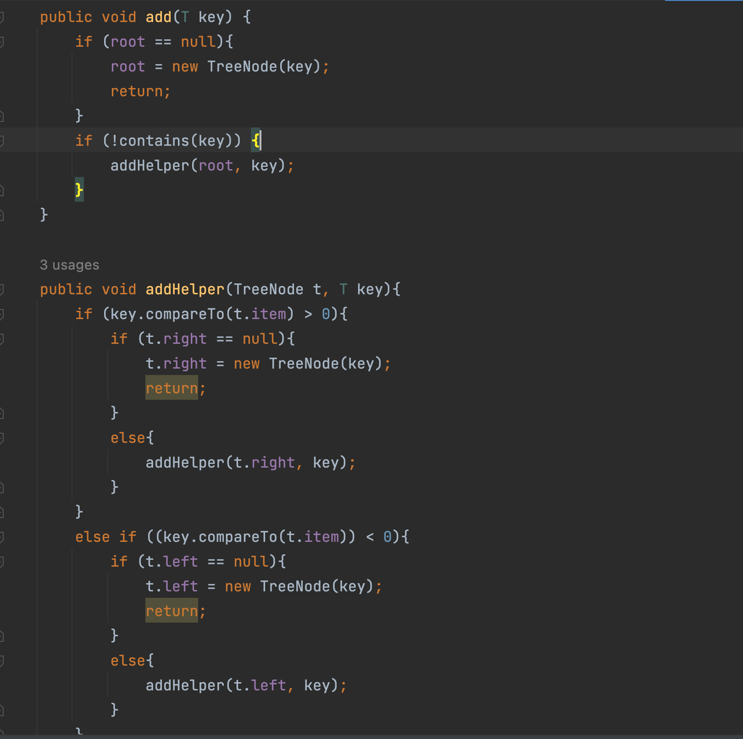Collapse the add(T key) method fold marker
The height and width of the screenshot is (739, 743).
tap(2, 17)
